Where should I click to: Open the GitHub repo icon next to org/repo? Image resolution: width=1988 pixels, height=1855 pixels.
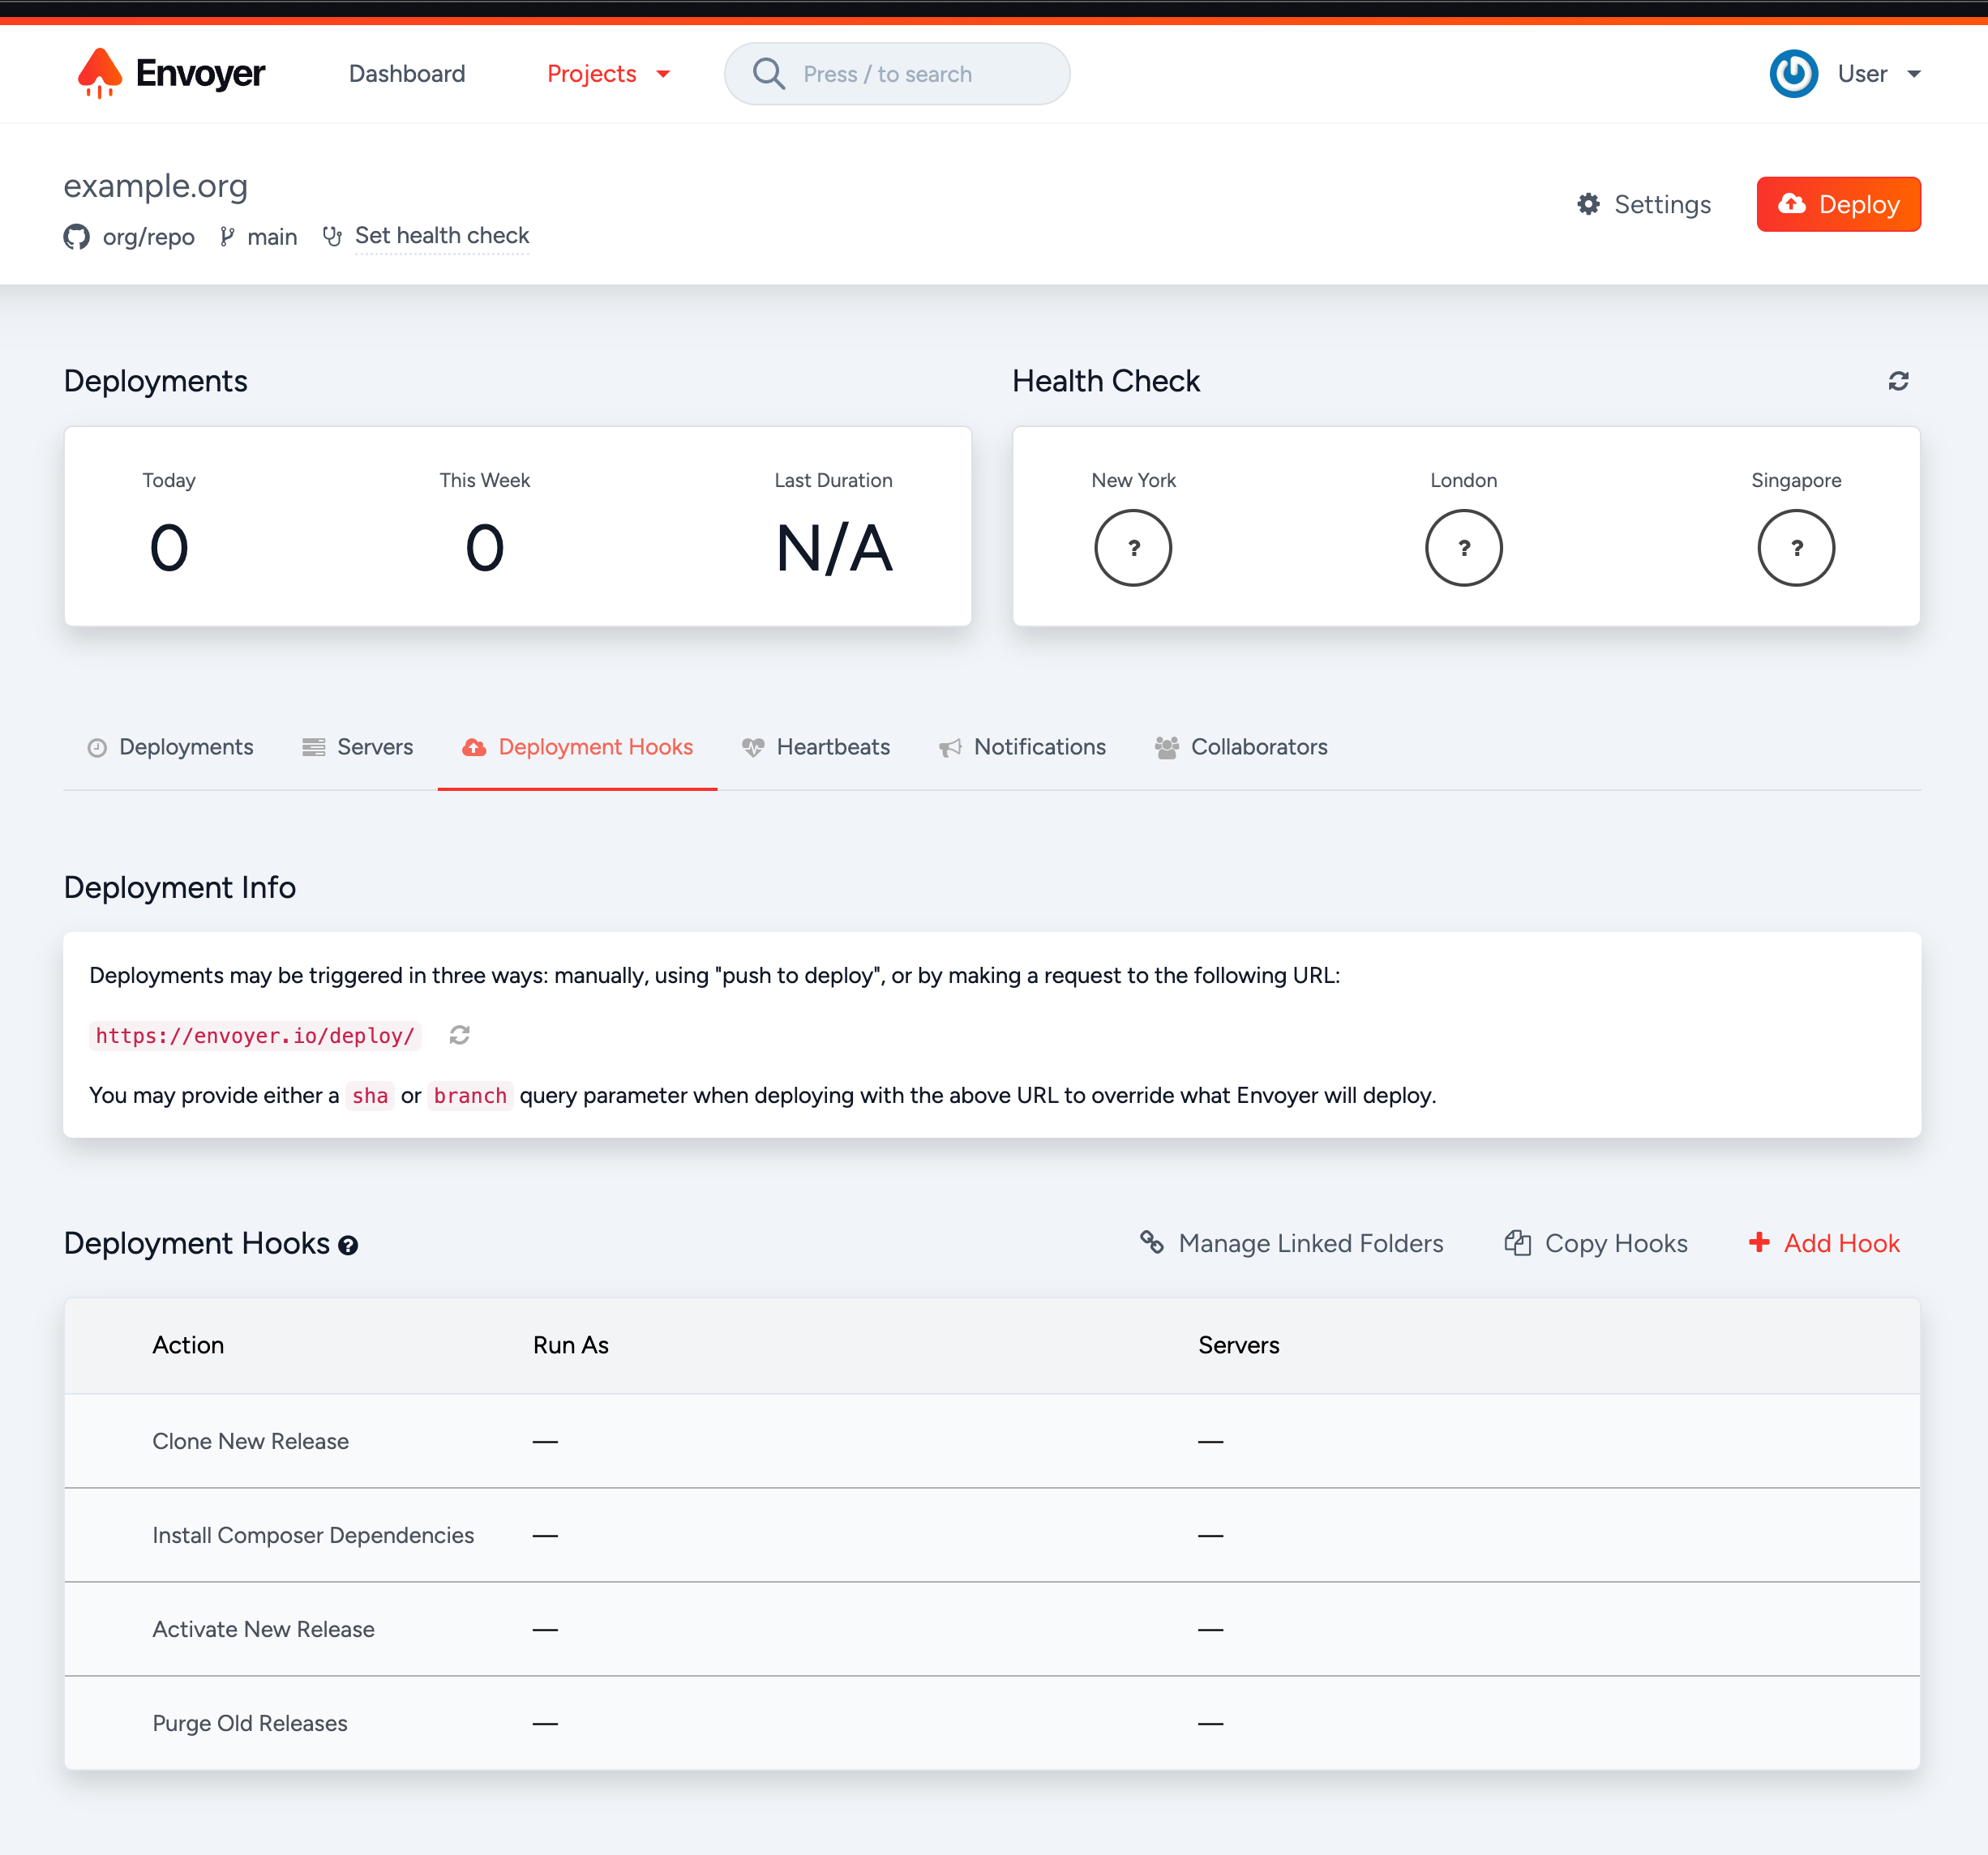tap(77, 237)
